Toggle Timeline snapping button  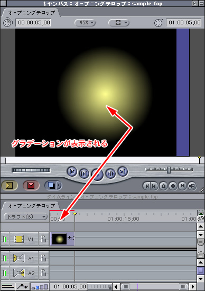pos(201,213)
